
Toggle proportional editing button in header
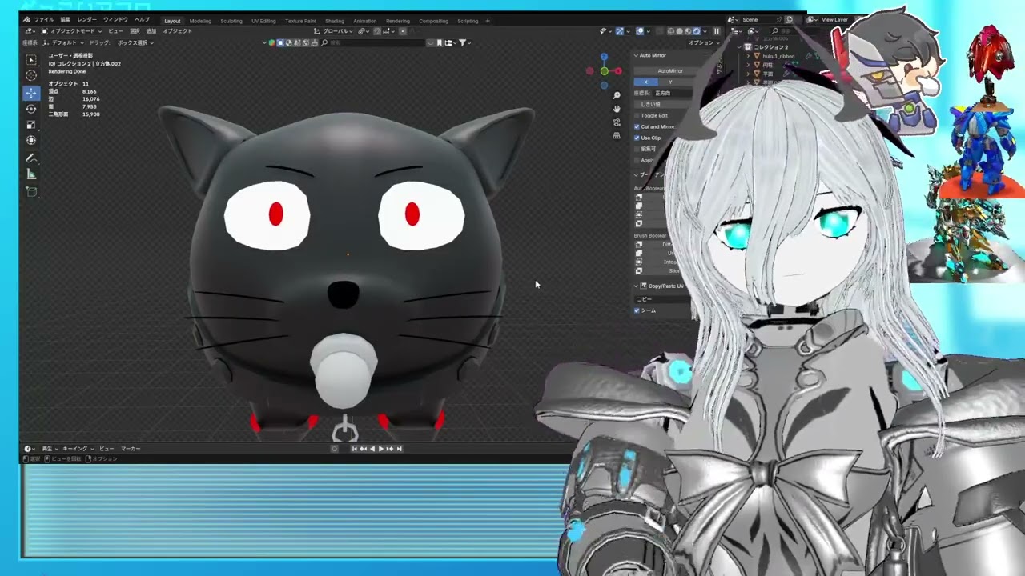[403, 31]
